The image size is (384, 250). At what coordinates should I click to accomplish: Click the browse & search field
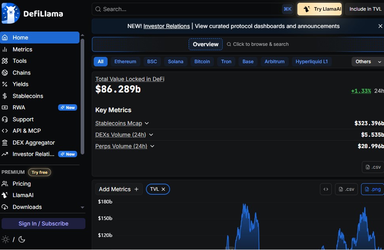coord(258,44)
